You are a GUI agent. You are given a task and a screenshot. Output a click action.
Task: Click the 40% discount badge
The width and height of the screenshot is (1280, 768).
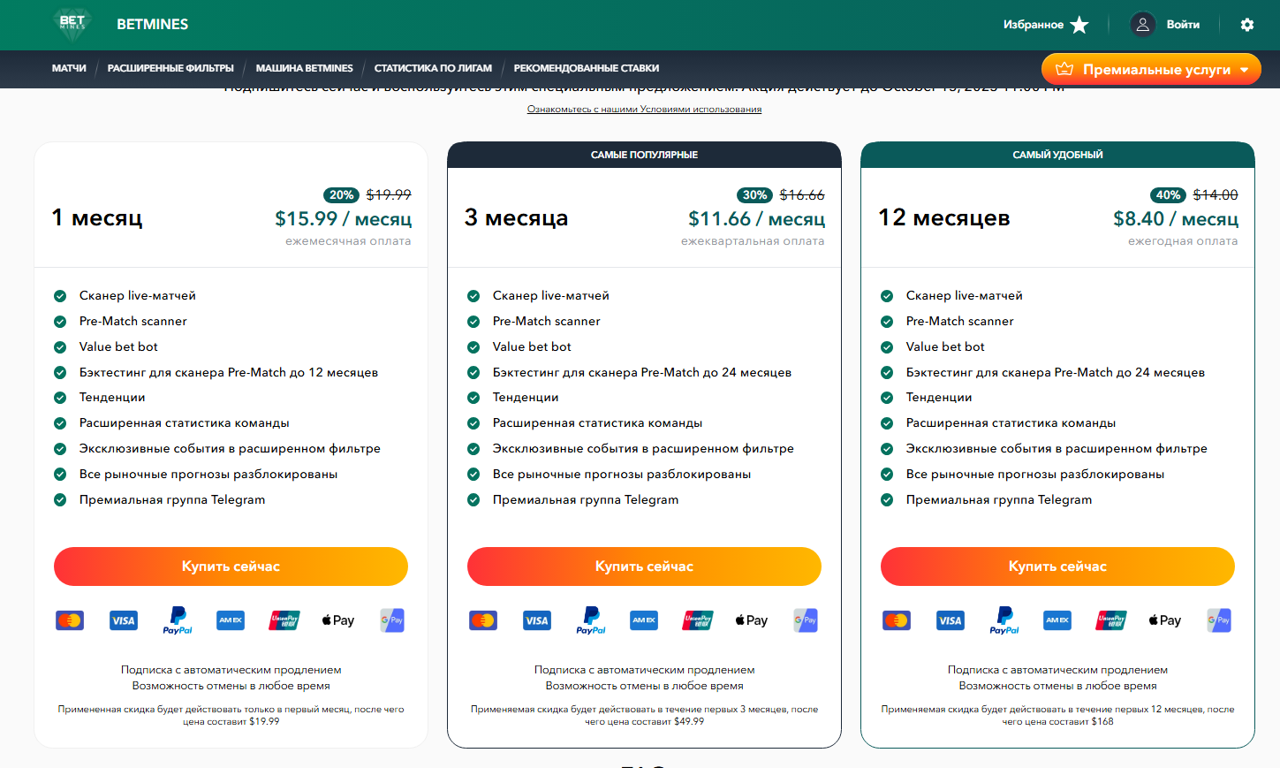click(1168, 195)
